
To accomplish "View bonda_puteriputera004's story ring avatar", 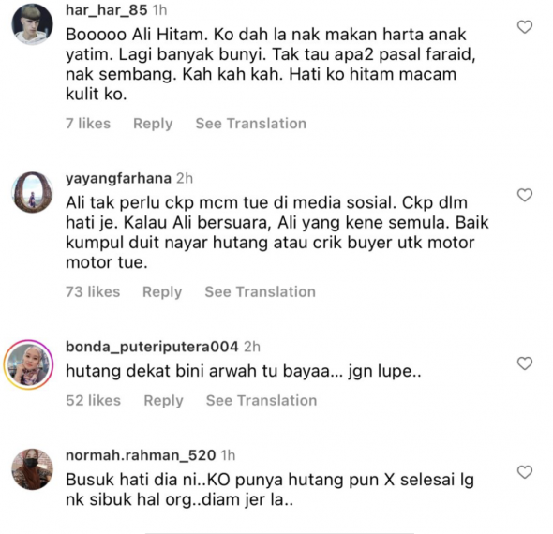I will pyautogui.click(x=28, y=364).
